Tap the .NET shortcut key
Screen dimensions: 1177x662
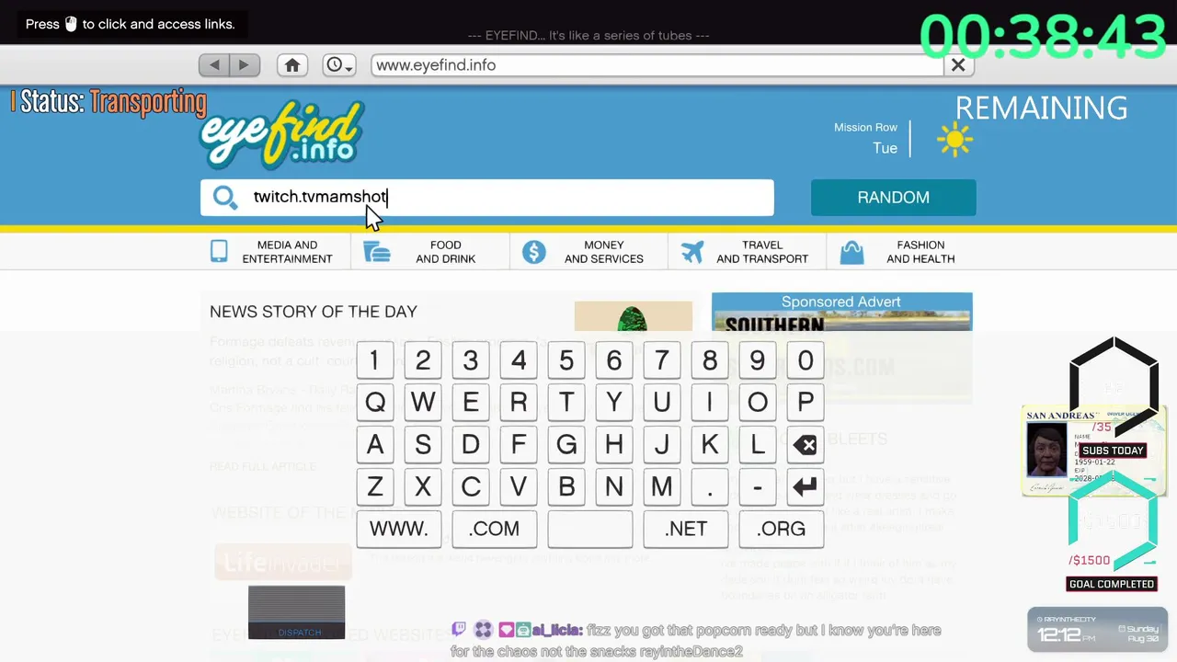coord(686,529)
